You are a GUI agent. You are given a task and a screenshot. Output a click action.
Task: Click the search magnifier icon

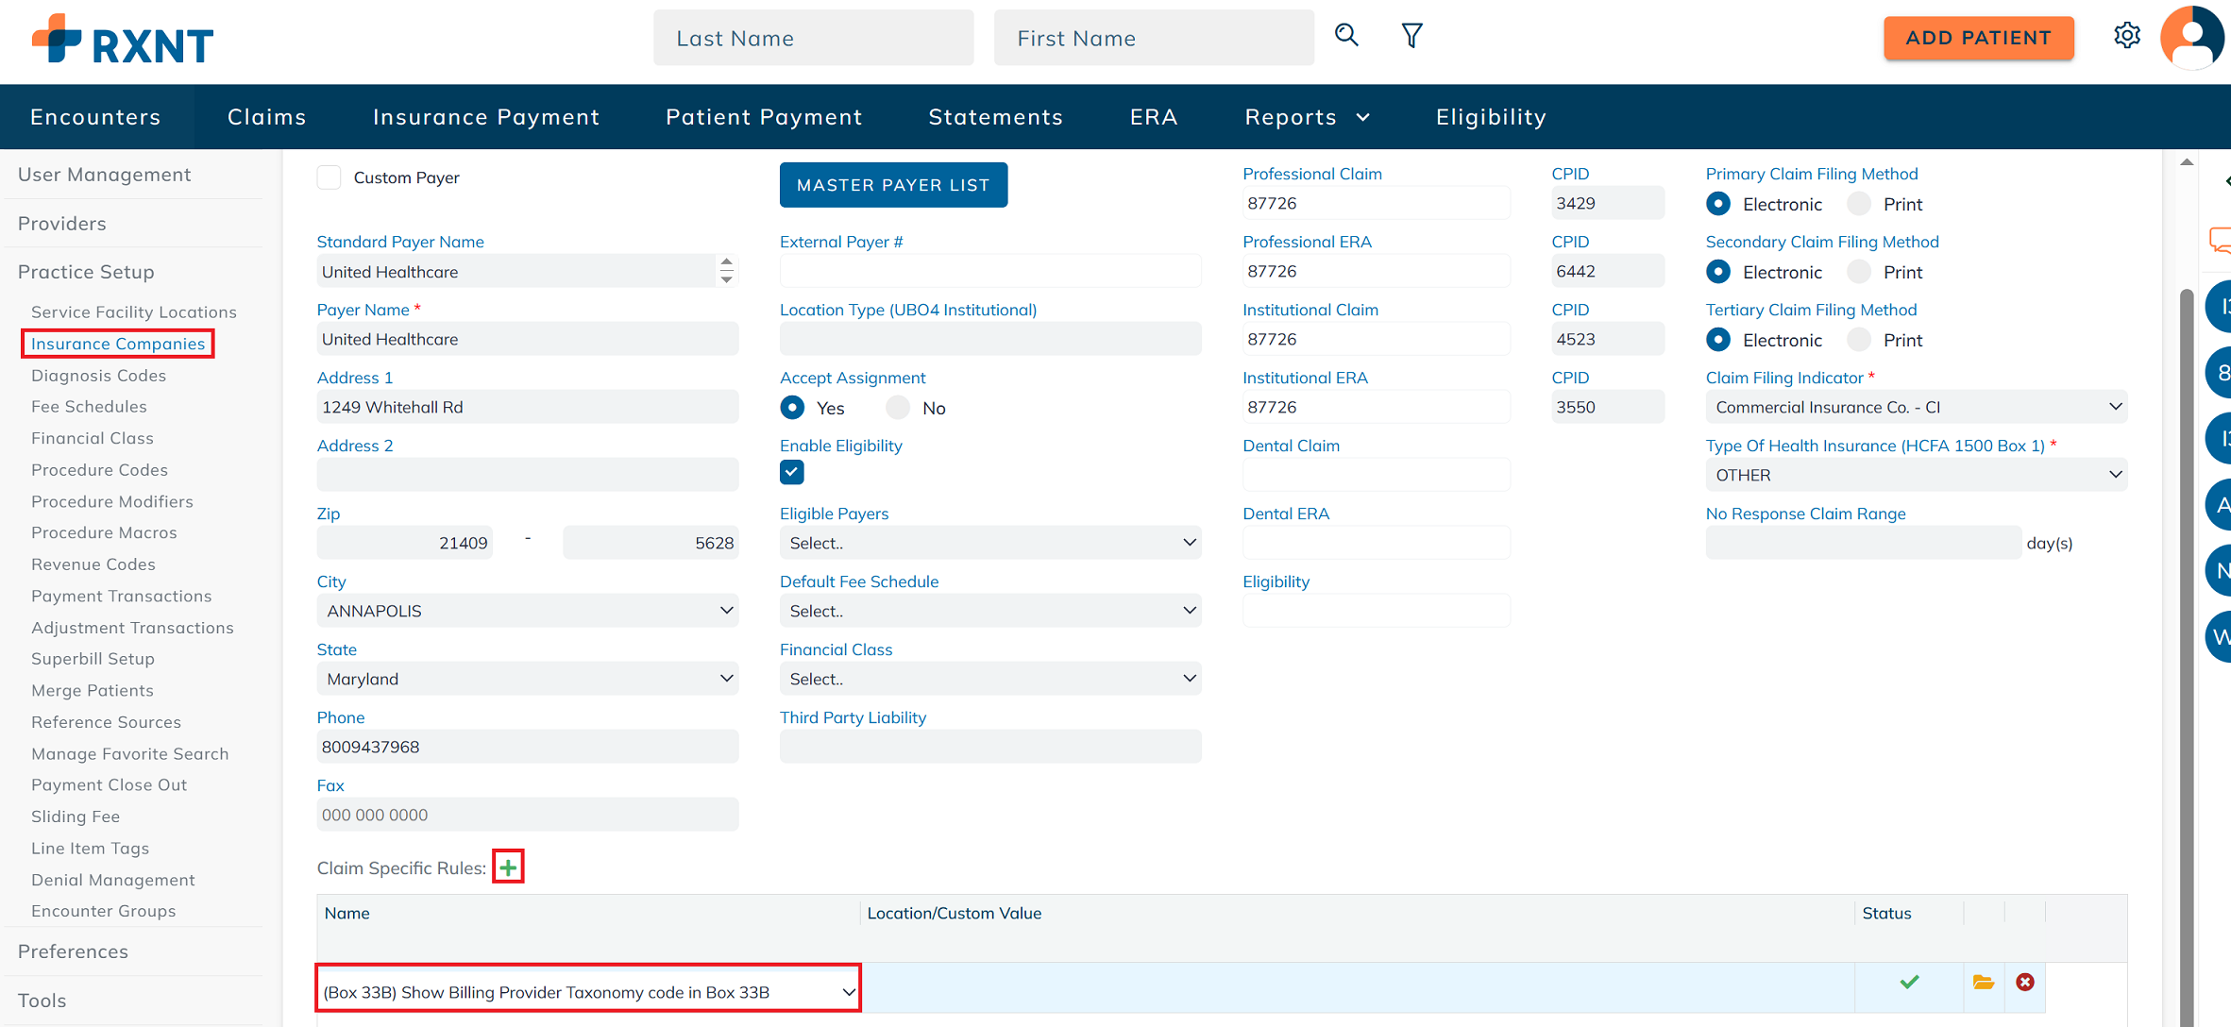click(x=1346, y=36)
